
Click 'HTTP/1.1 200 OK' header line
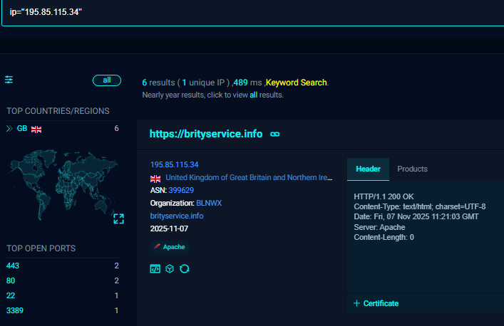(x=384, y=196)
